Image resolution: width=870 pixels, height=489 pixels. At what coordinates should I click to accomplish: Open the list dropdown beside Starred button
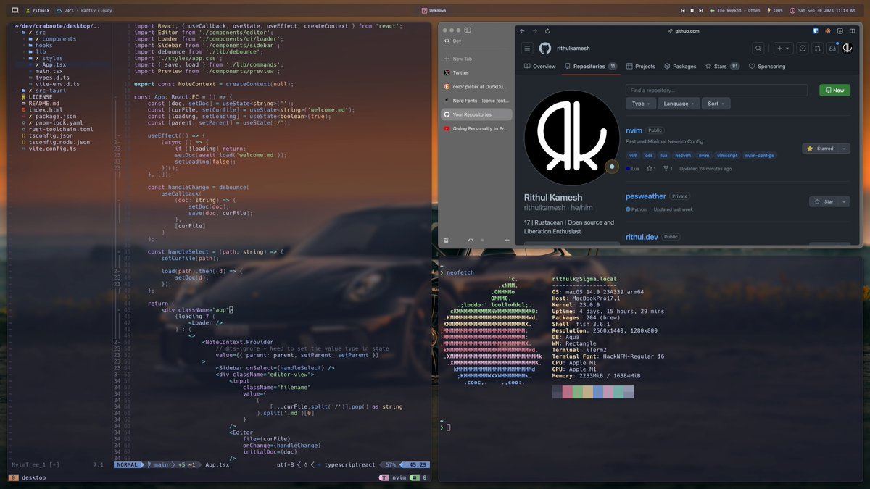(x=845, y=149)
